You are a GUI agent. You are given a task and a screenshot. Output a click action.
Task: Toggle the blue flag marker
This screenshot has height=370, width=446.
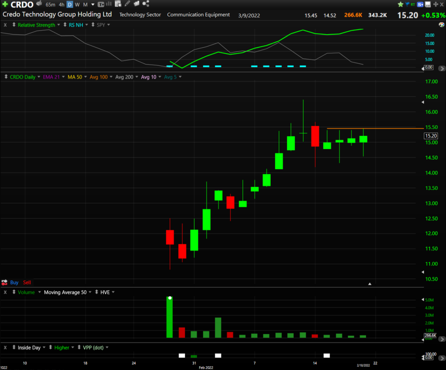click(x=407, y=4)
